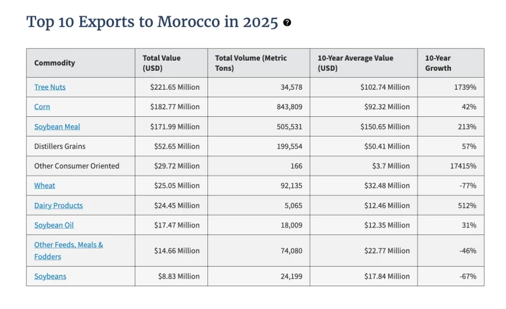Click the Distillers Grains row label
The width and height of the screenshot is (506, 309).
pos(59,147)
